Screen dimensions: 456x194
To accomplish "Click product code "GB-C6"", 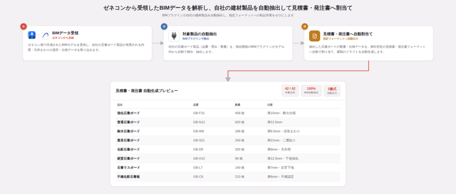I will pos(198,177).
